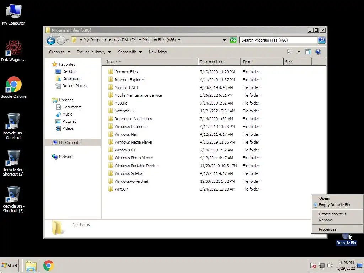Toggle the preview pane icon
The height and width of the screenshot is (273, 364).
tap(308, 52)
